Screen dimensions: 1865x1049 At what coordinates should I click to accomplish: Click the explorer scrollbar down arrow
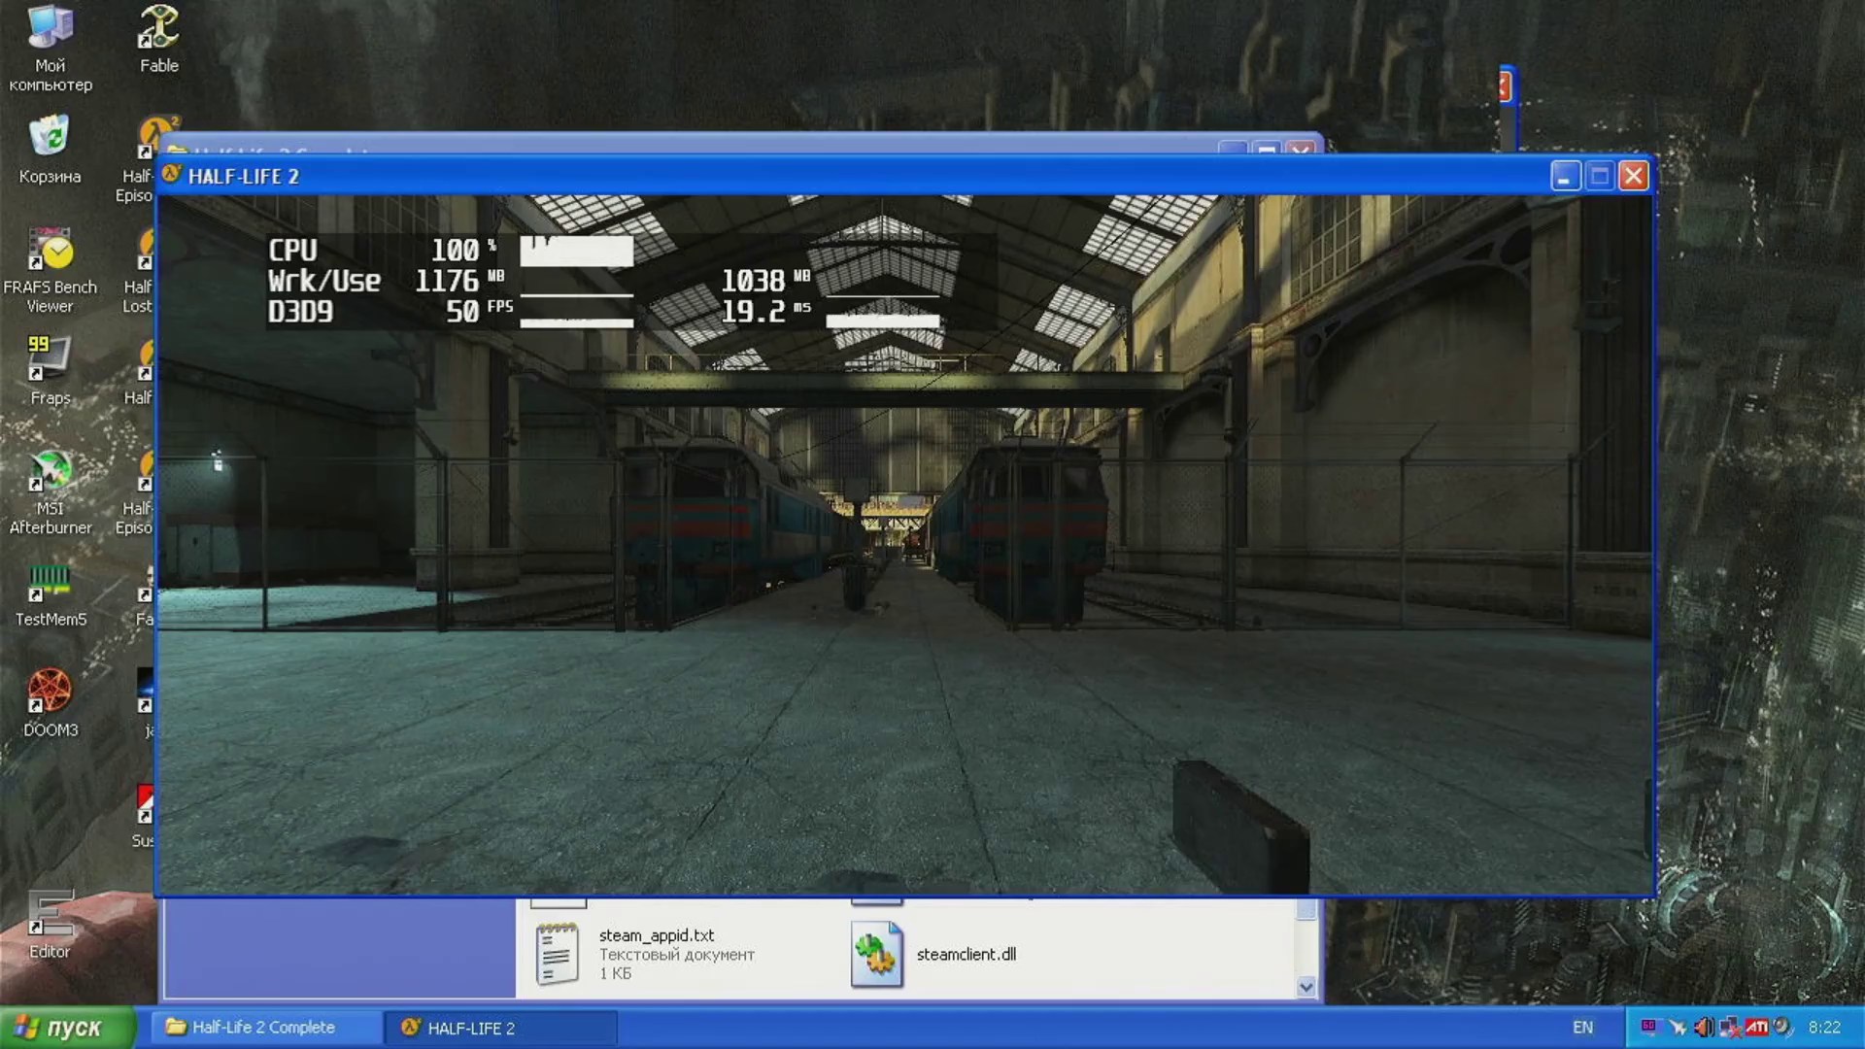point(1305,987)
